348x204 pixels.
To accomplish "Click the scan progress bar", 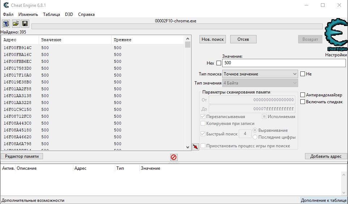I will [x=177, y=26].
